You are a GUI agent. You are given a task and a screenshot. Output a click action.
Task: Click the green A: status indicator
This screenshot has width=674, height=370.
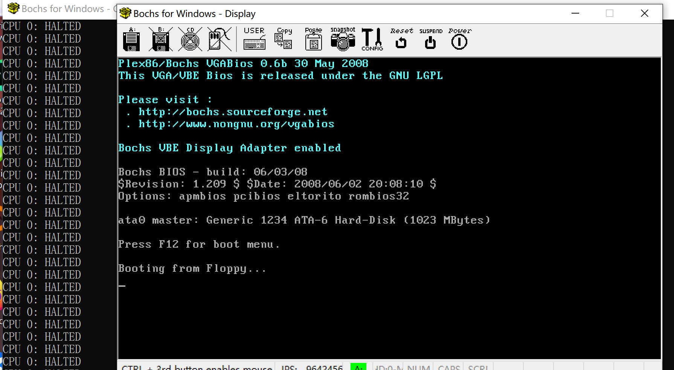(x=358, y=367)
